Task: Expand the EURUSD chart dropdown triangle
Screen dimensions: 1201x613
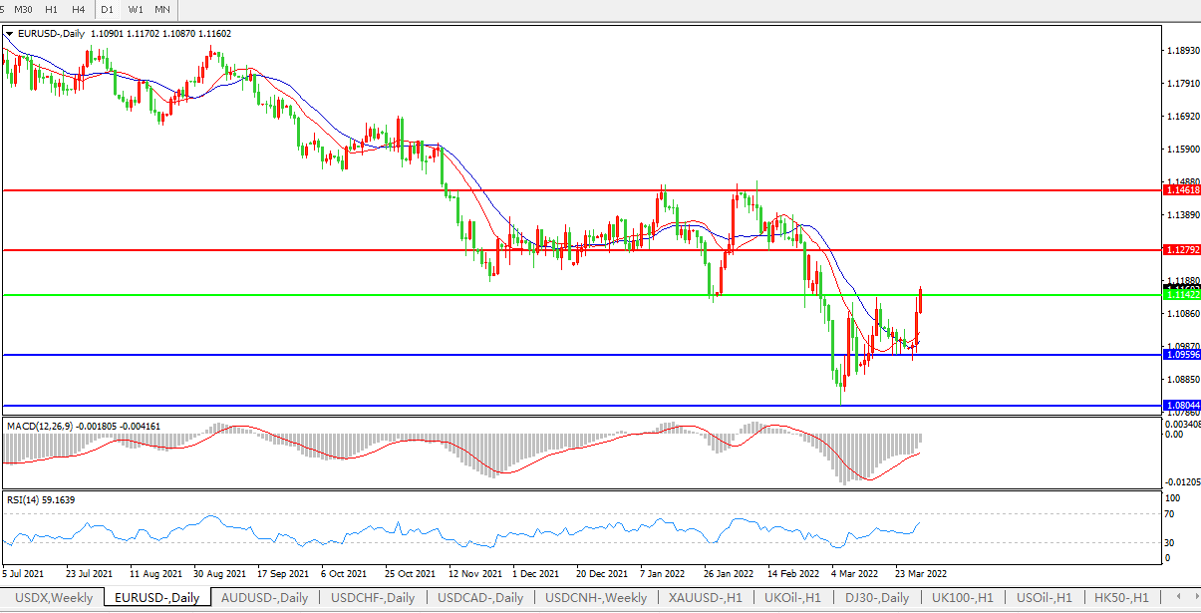Action: tap(10, 34)
